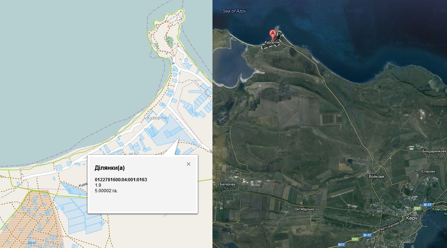Viewport: 447px width, 248px height.
Task: Select cadastral number 0122781600:04:001:0163
Action: coord(121,179)
